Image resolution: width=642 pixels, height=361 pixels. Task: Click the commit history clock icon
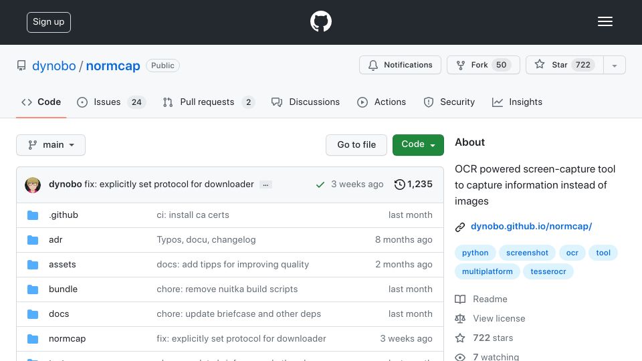click(399, 185)
